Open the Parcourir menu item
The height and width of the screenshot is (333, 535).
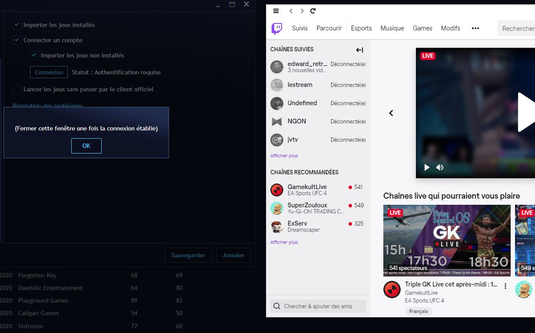pyautogui.click(x=329, y=28)
